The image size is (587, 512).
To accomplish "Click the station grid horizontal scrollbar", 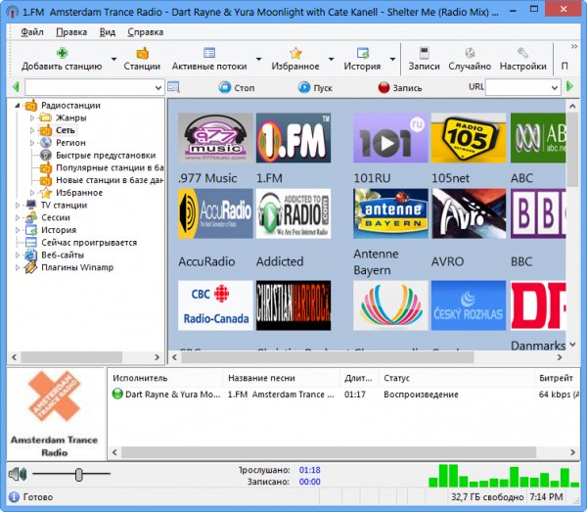I will [328, 357].
